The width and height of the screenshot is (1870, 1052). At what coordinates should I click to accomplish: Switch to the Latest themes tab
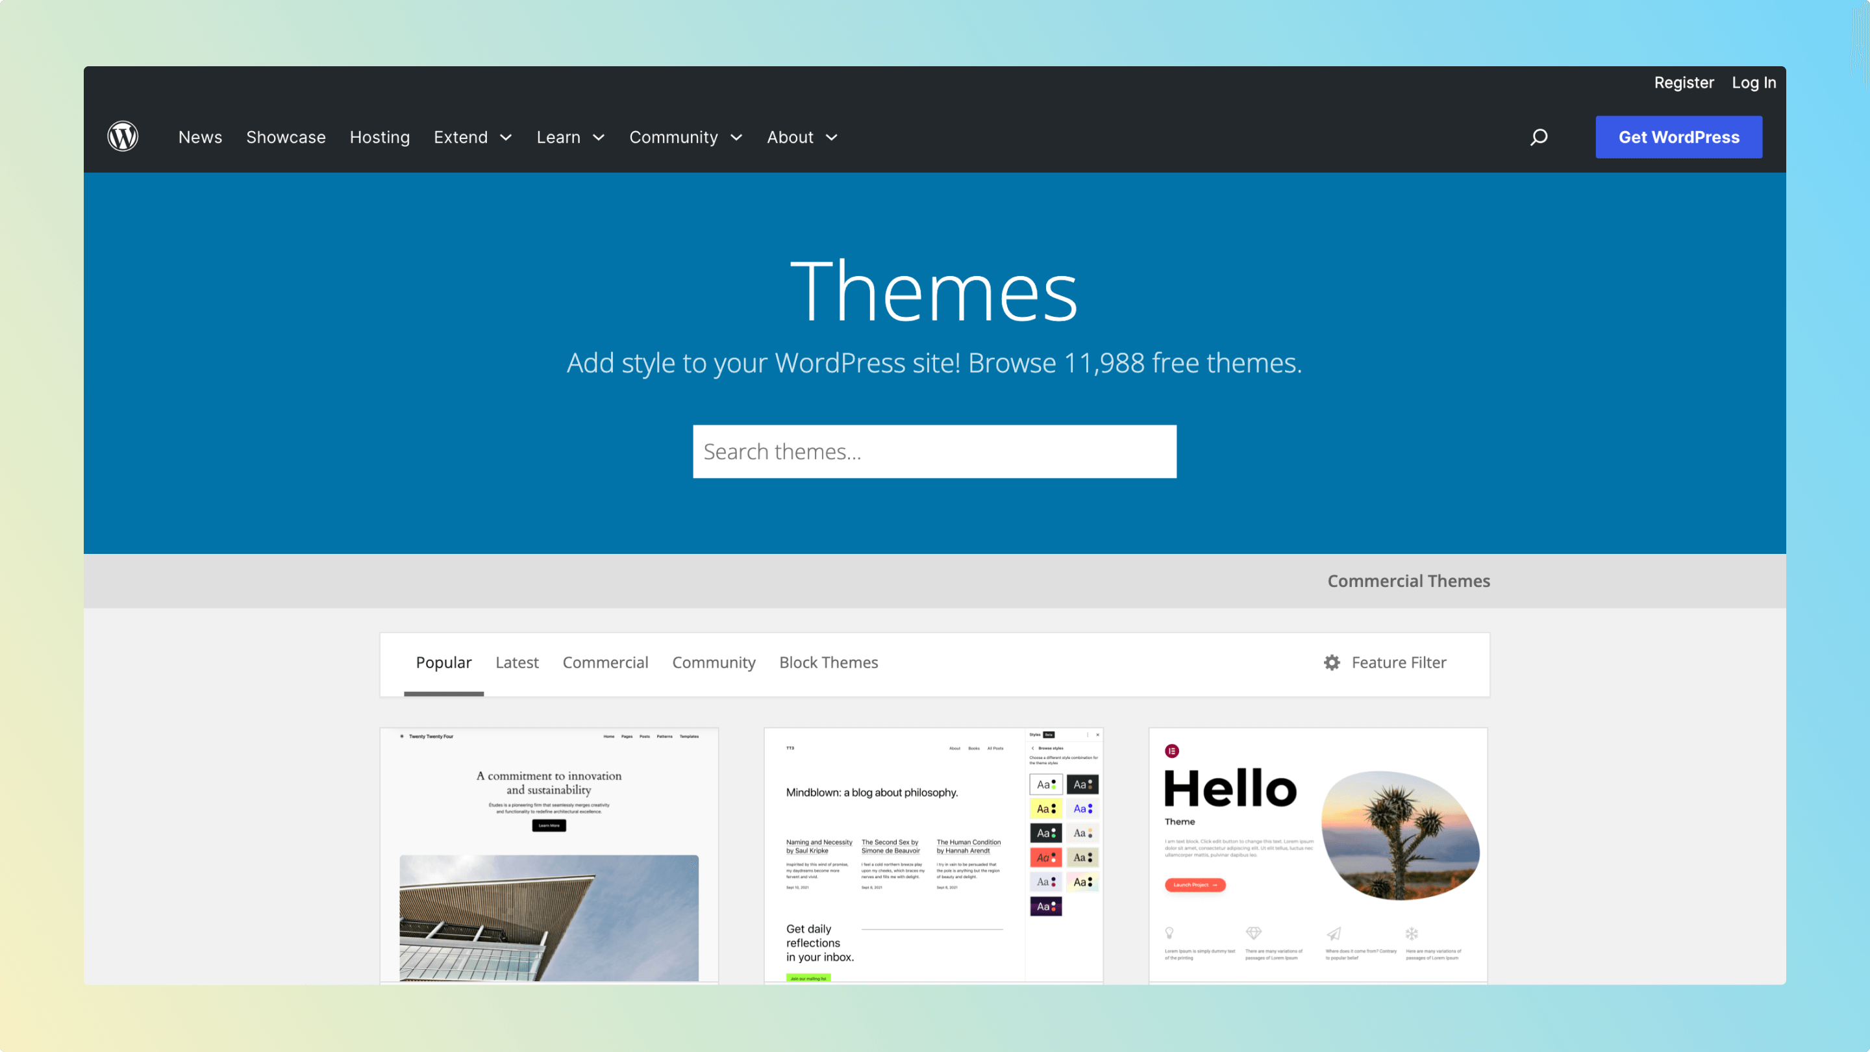click(517, 662)
